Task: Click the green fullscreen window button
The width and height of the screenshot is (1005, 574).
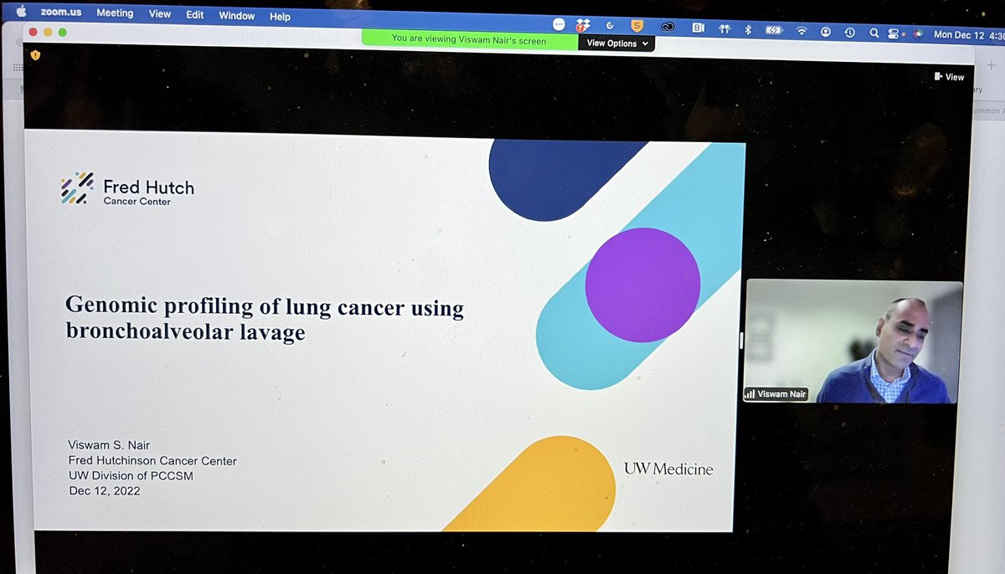Action: click(62, 33)
